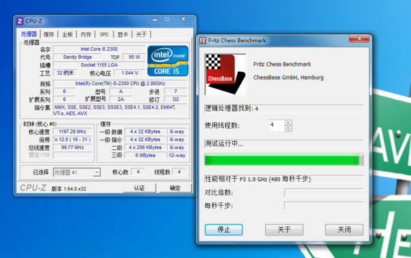This screenshot has width=411, height=258.
Task: Click the multiplier value x 12.0 (16 - 31)
Action: 73,140
